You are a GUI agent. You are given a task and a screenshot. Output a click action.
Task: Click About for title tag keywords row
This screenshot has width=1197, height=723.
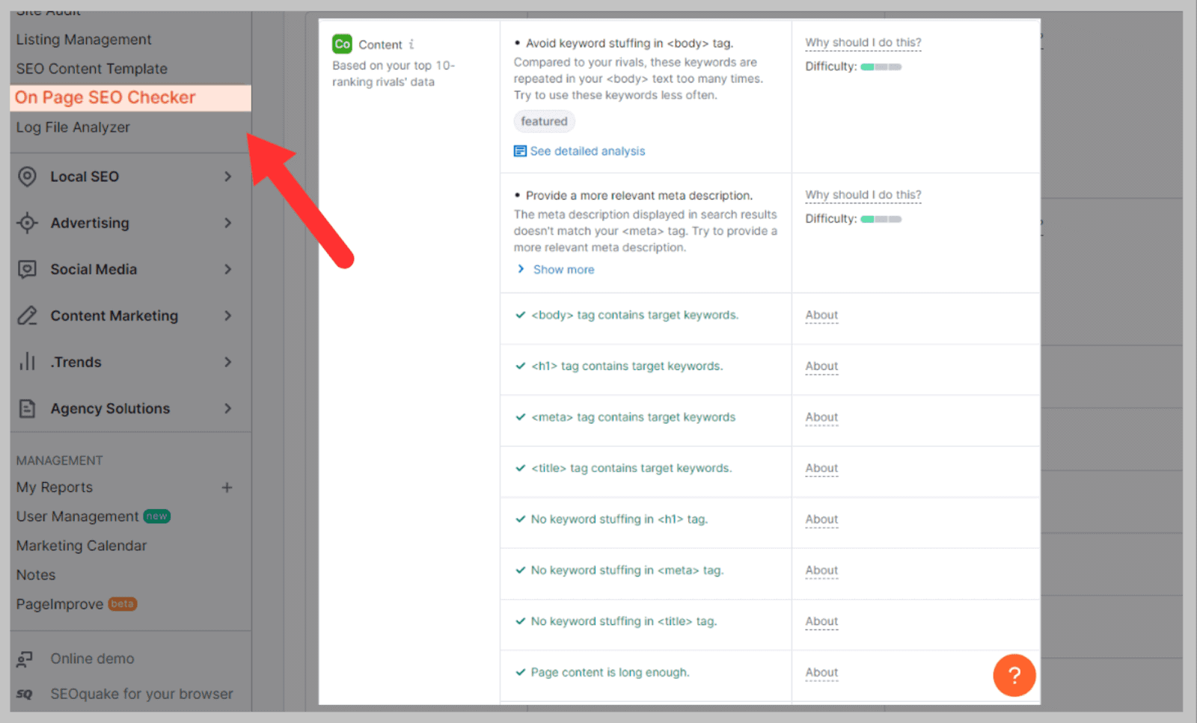pos(821,468)
